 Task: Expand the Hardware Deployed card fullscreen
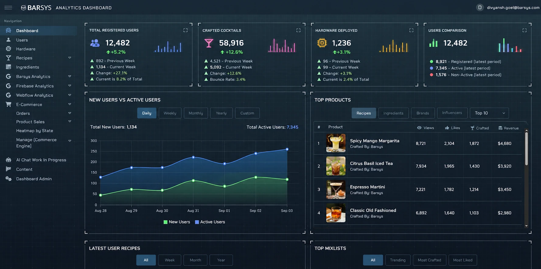coord(411,30)
